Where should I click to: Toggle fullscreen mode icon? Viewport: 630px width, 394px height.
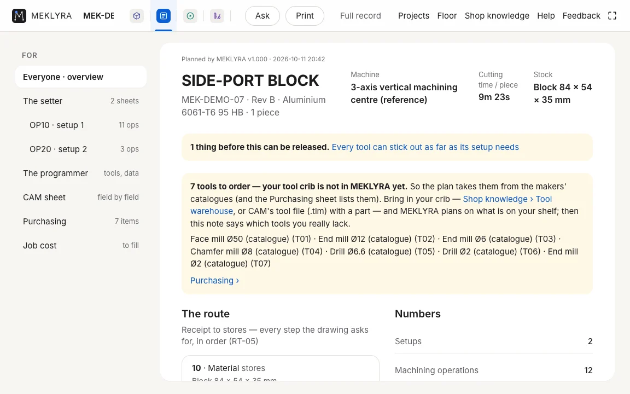(x=612, y=16)
